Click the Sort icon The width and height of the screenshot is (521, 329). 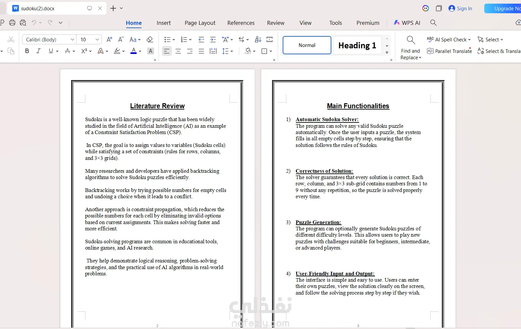point(258,39)
